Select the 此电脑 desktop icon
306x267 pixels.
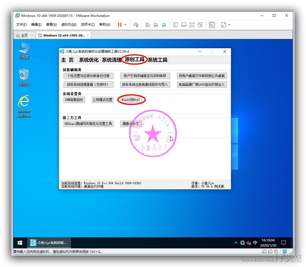pos(24,50)
